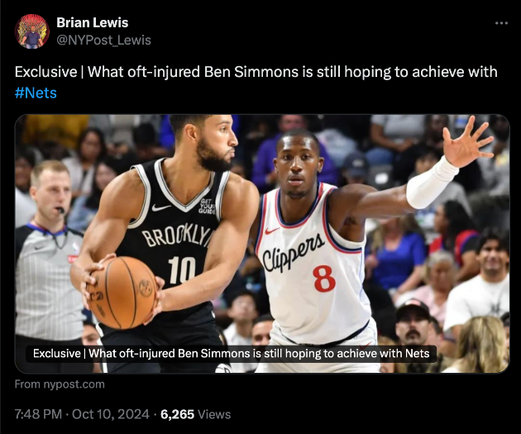
Task: Select the basketball held in the photo
Action: coord(122,292)
